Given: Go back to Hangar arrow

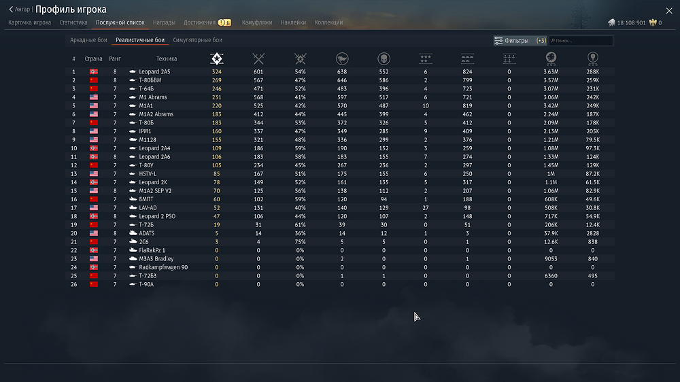Looking at the screenshot, I should point(11,9).
